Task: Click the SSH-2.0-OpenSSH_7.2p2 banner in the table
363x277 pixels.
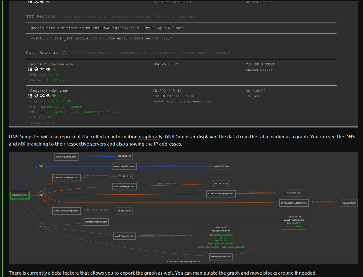Action: 77,112
